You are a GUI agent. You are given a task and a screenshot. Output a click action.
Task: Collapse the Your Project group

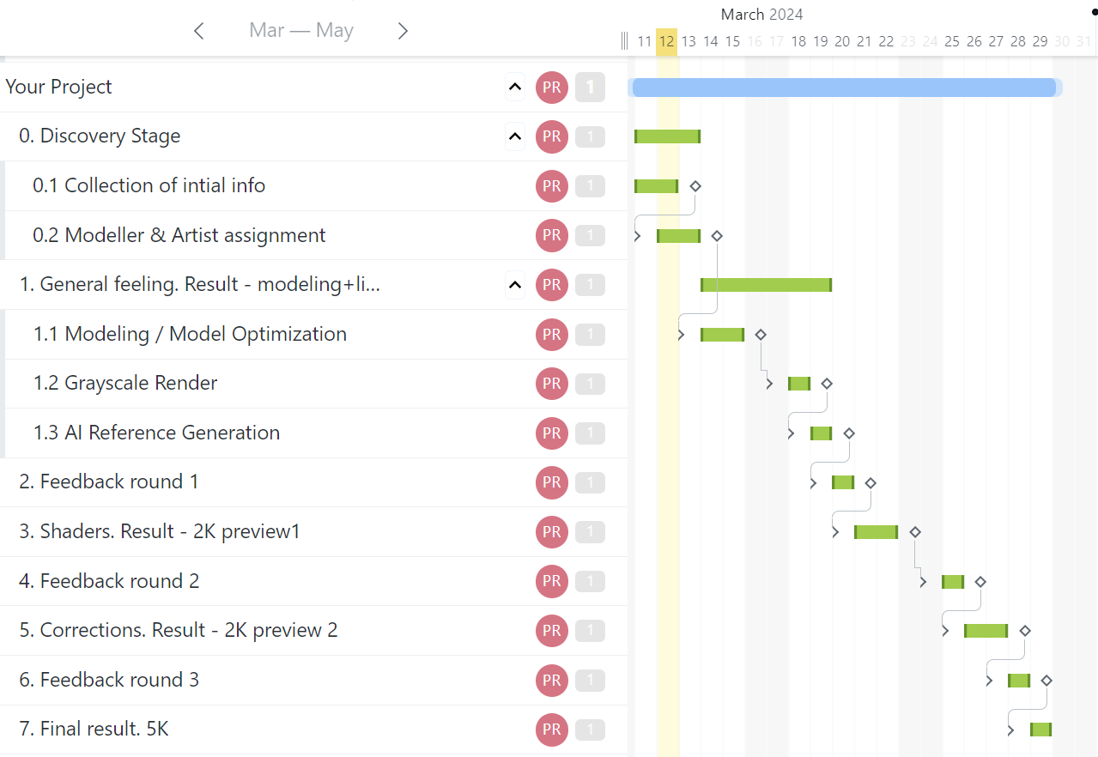coord(515,87)
